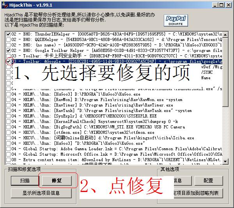
Task: Select HKCU Run [KuGoo3] row text
Action: point(78,143)
